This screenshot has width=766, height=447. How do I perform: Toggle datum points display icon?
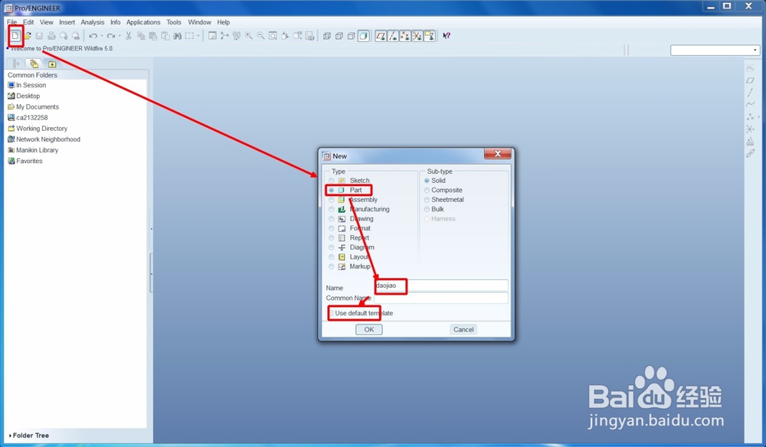coord(405,36)
